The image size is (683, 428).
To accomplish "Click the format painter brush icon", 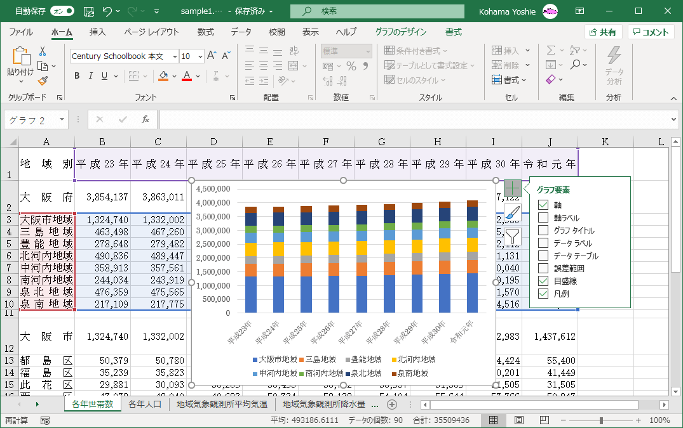I will 43,81.
